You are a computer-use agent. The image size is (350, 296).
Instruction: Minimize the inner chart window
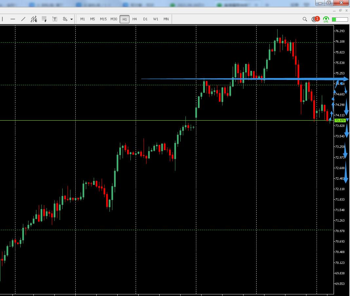[334, 10]
